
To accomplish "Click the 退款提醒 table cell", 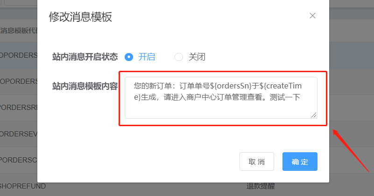I will [261, 186].
